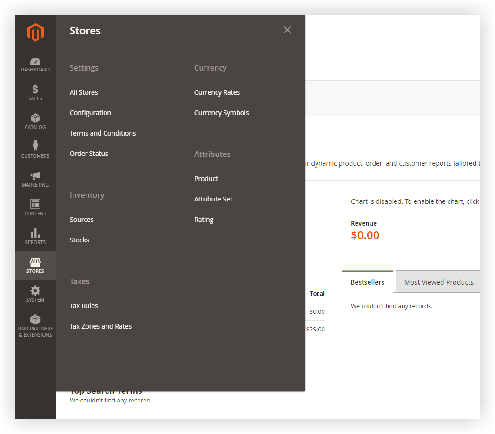Open the Catalog section icon
This screenshot has width=495, height=434.
click(x=35, y=121)
